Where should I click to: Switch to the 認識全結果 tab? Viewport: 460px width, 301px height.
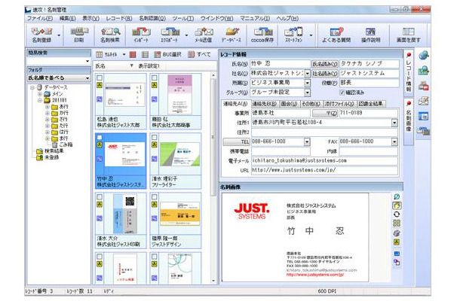tap(371, 104)
